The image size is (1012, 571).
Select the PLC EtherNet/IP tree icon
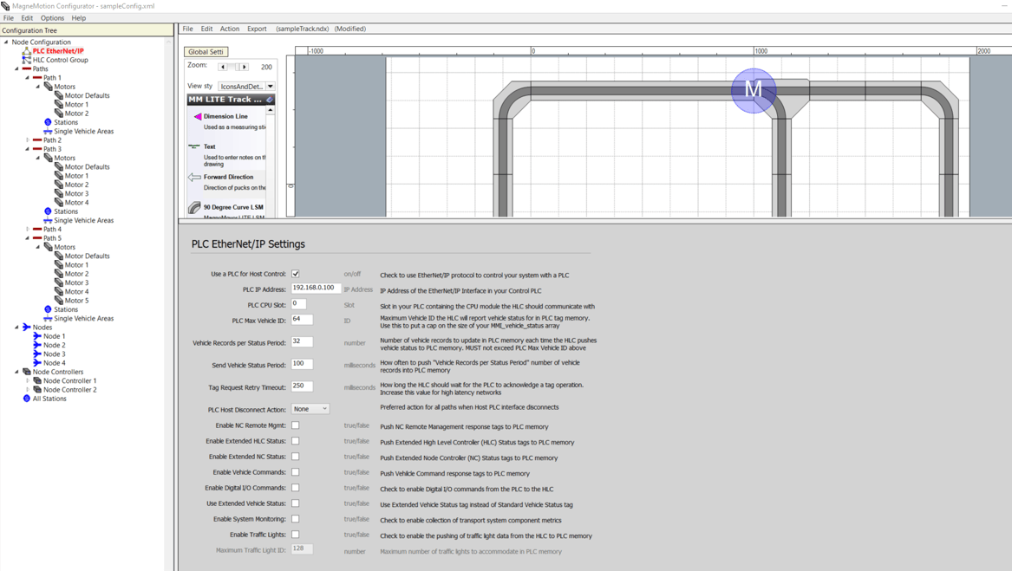(x=27, y=51)
